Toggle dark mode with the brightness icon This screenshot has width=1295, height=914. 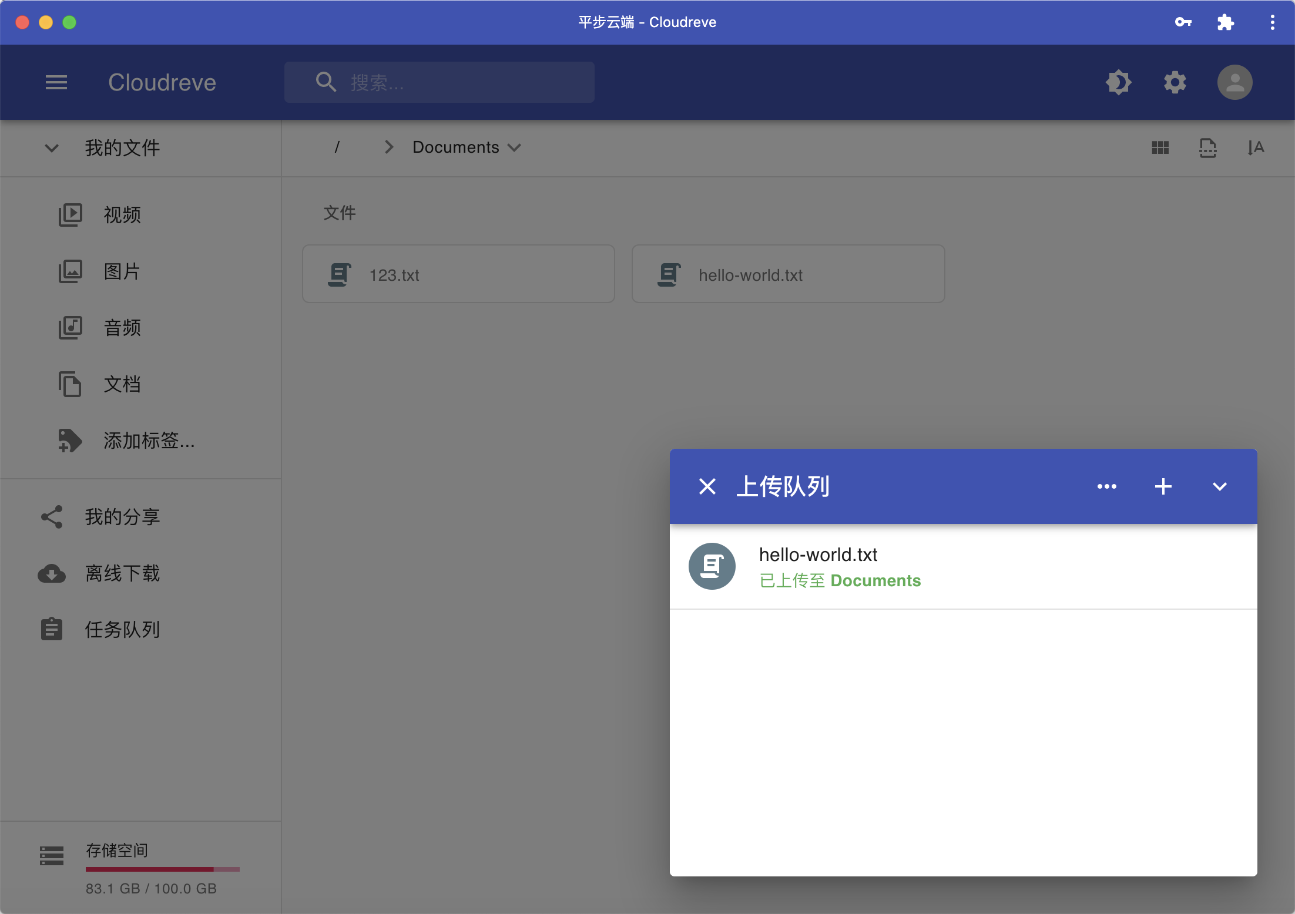(x=1118, y=82)
